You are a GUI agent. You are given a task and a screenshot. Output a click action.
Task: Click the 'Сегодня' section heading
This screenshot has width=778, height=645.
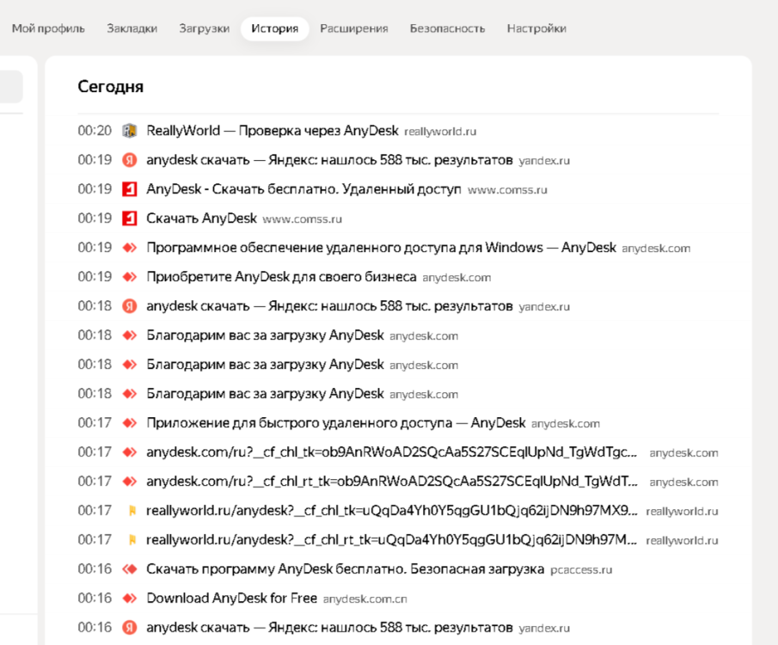pyautogui.click(x=111, y=86)
